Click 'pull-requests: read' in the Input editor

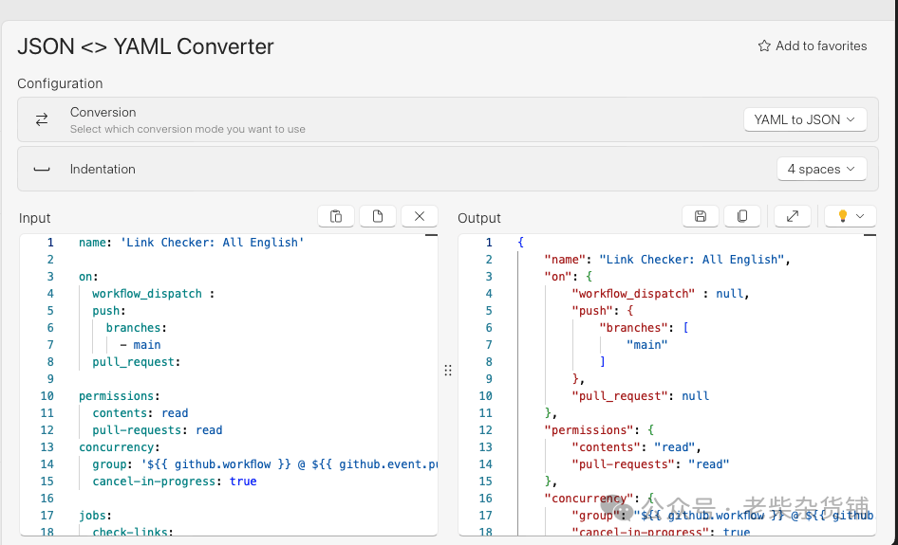[x=158, y=430]
